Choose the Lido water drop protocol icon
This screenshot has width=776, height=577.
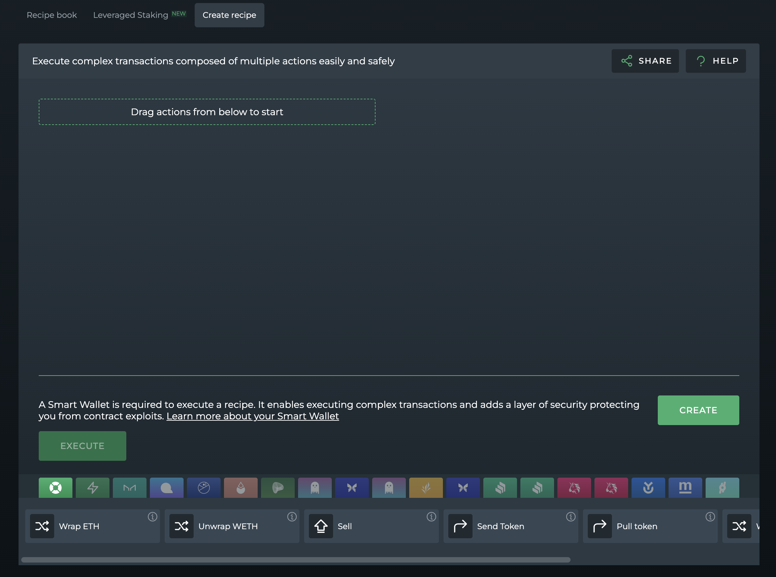tap(240, 488)
